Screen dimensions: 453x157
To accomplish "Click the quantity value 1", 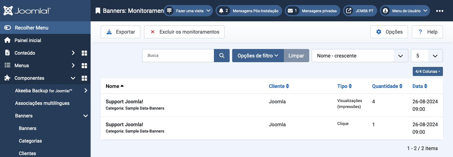I will click(x=374, y=124).
